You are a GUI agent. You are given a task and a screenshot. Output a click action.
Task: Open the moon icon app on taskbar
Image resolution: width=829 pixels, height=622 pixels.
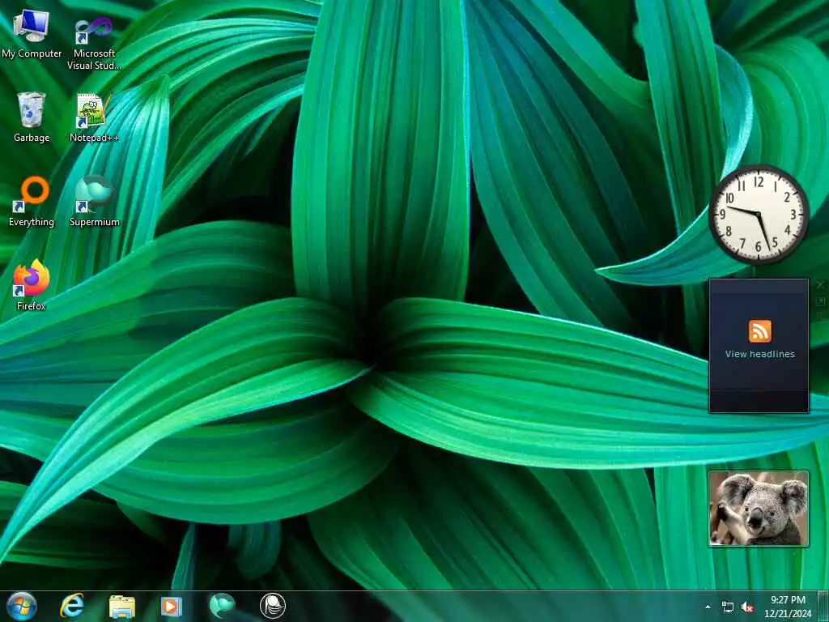273,606
